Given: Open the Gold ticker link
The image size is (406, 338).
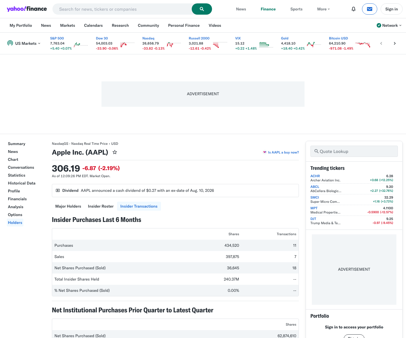Looking at the screenshot, I should click(285, 38).
